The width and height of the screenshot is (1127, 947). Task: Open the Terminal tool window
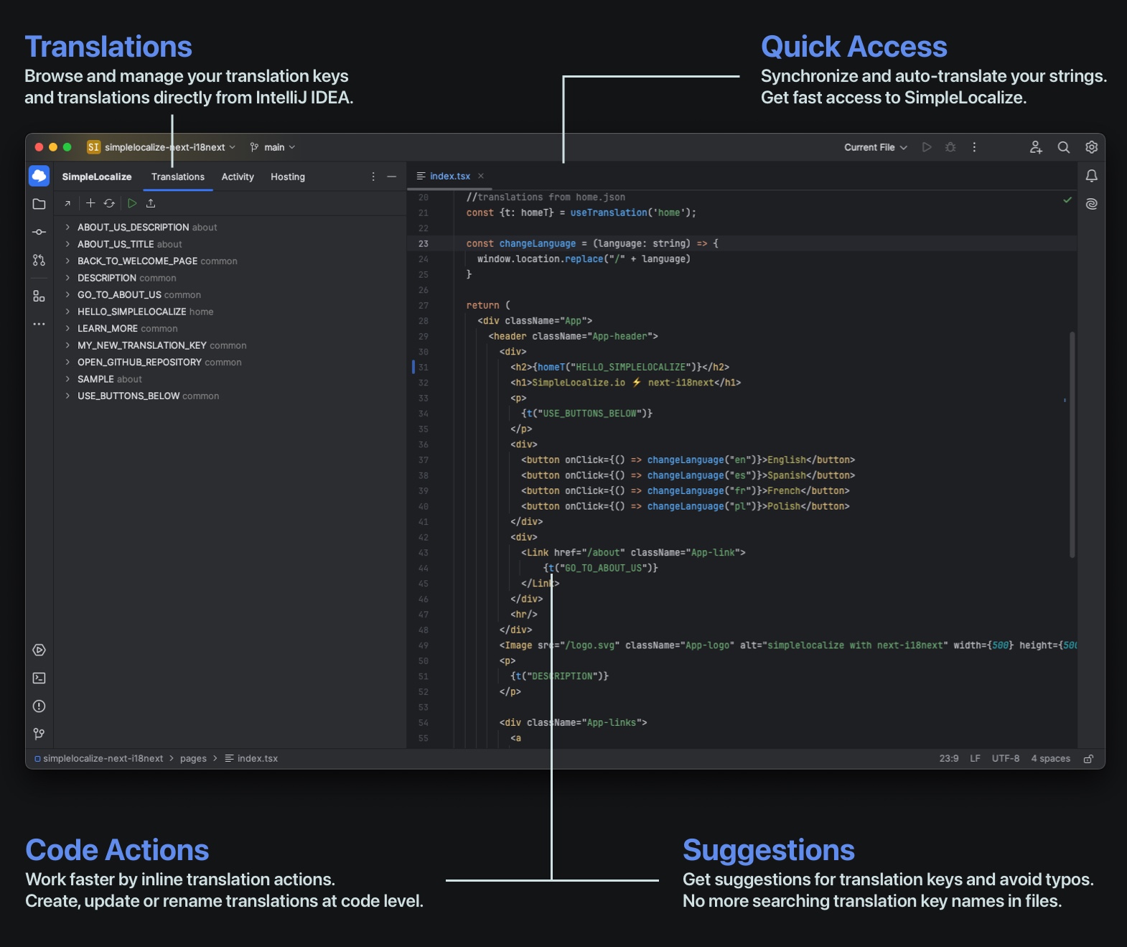[x=39, y=678]
